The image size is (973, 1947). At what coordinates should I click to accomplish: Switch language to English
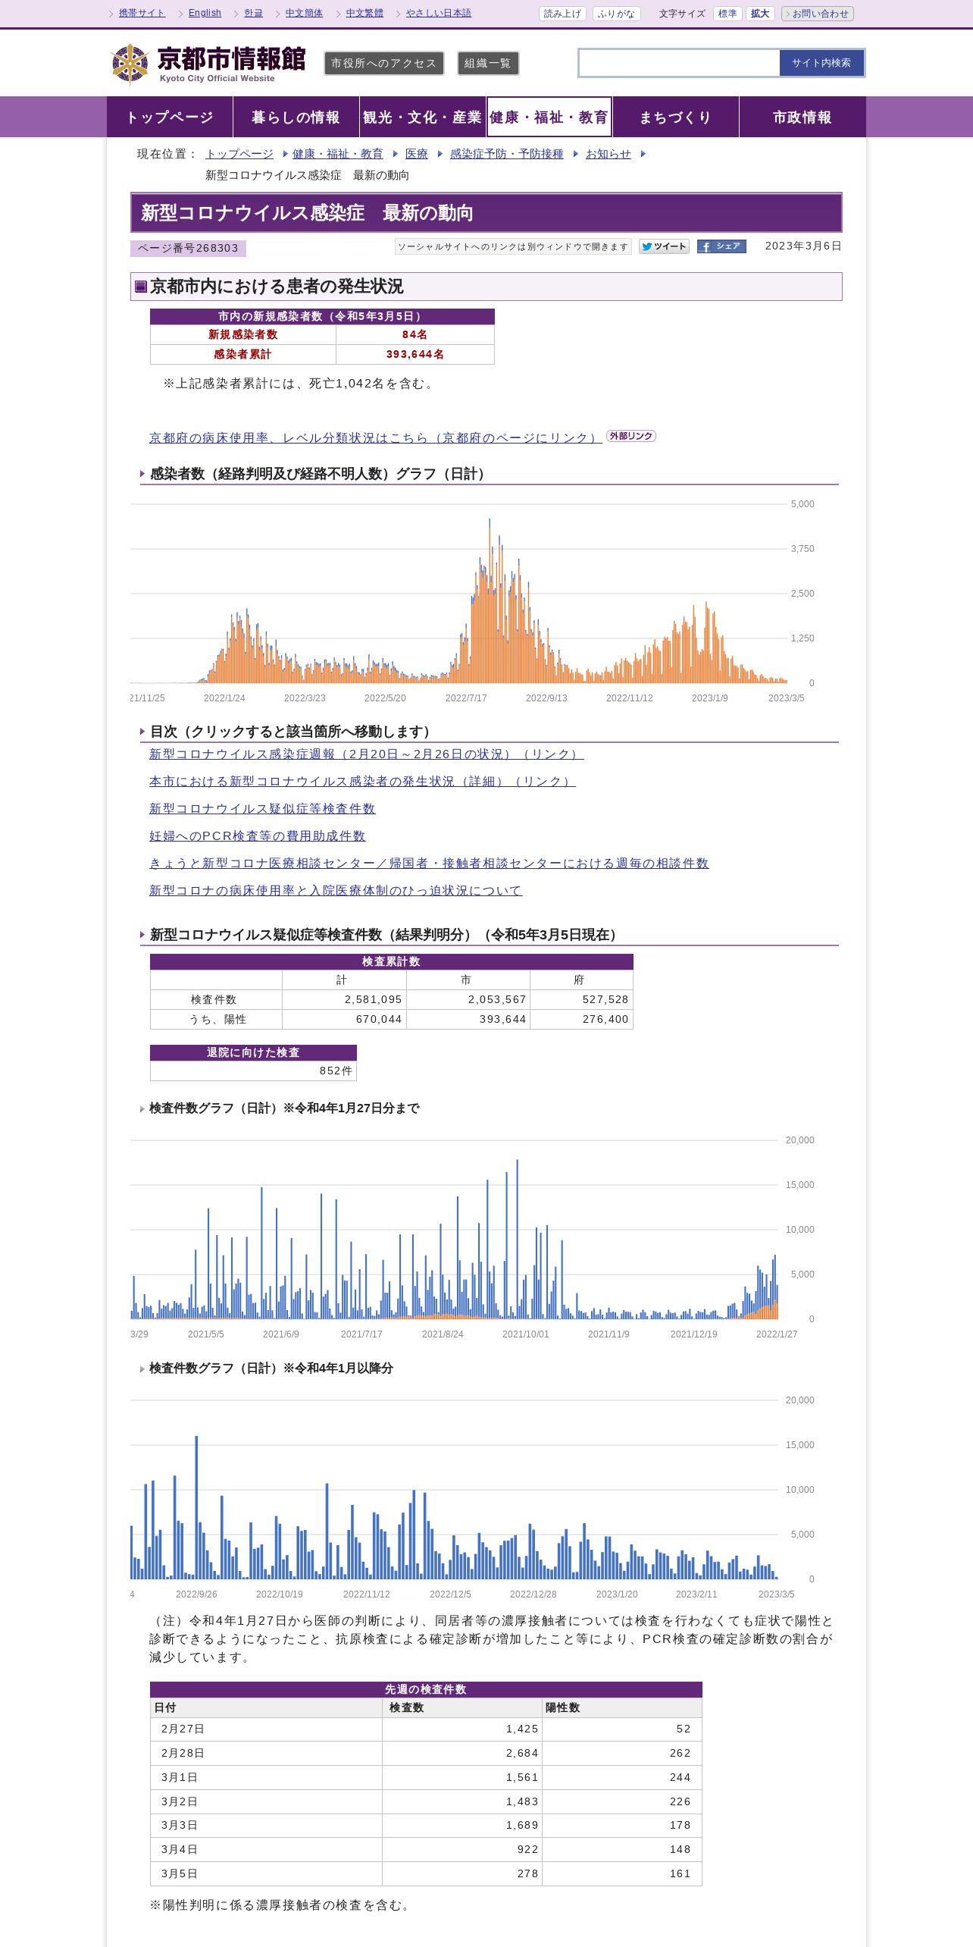(x=205, y=13)
